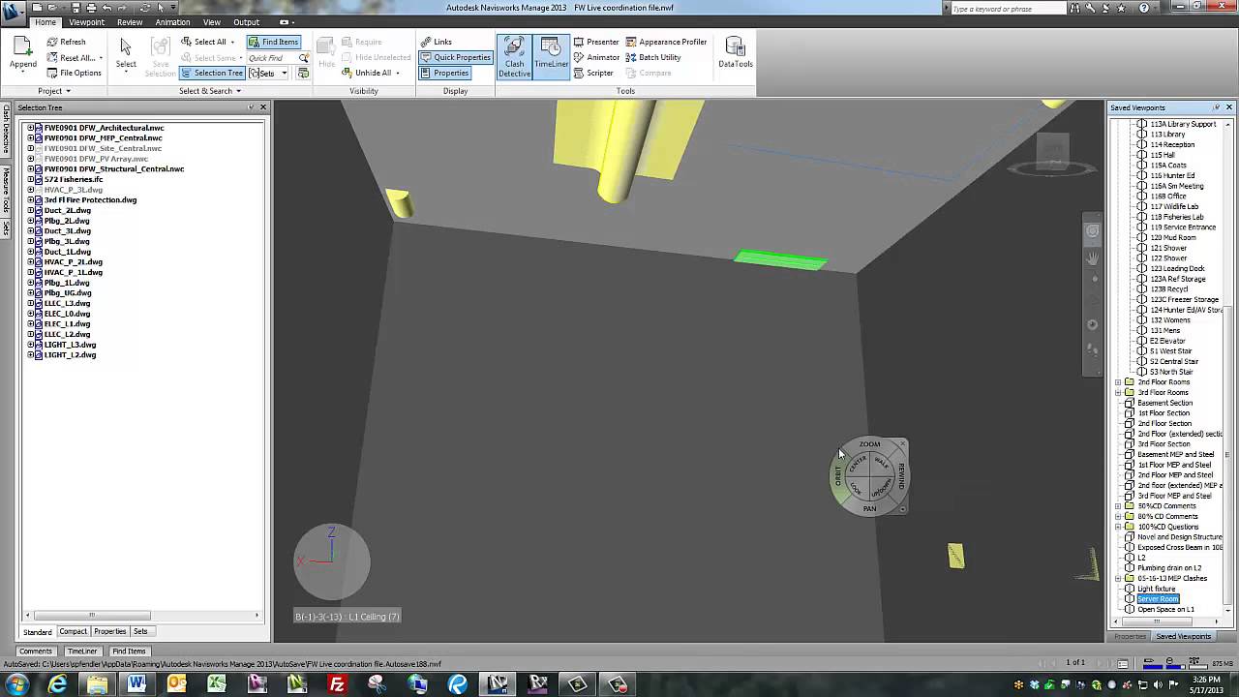The height and width of the screenshot is (697, 1239).
Task: Switch to the Review ribbon tab
Action: (x=129, y=22)
